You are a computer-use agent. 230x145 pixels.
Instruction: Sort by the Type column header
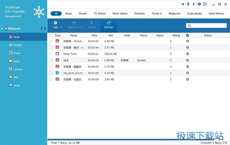(58, 35)
